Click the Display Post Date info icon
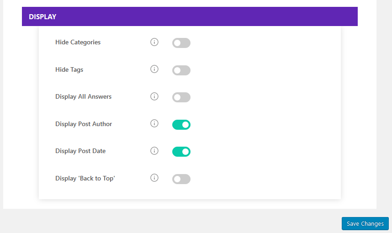This screenshot has width=392, height=233. tap(154, 151)
